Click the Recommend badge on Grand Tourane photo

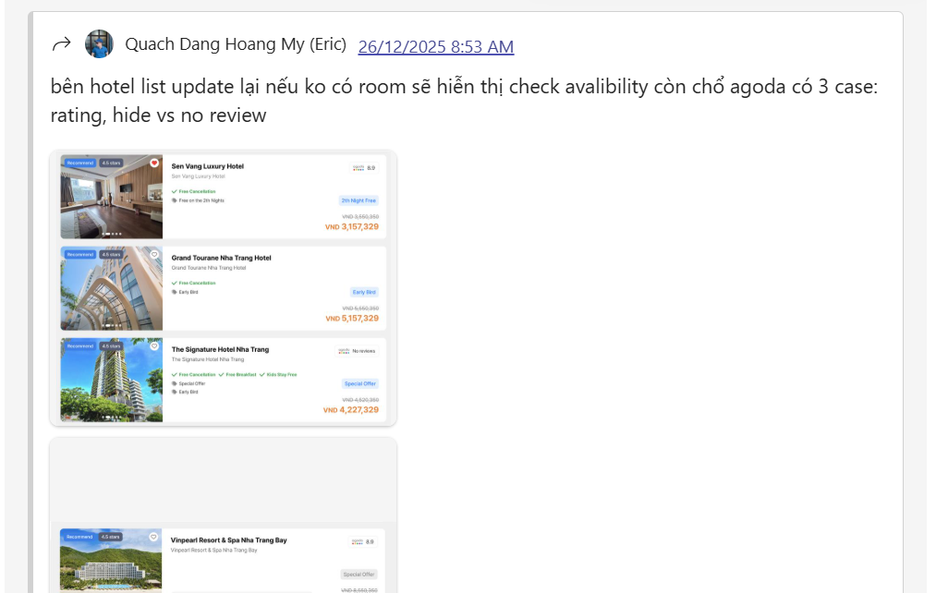point(80,254)
